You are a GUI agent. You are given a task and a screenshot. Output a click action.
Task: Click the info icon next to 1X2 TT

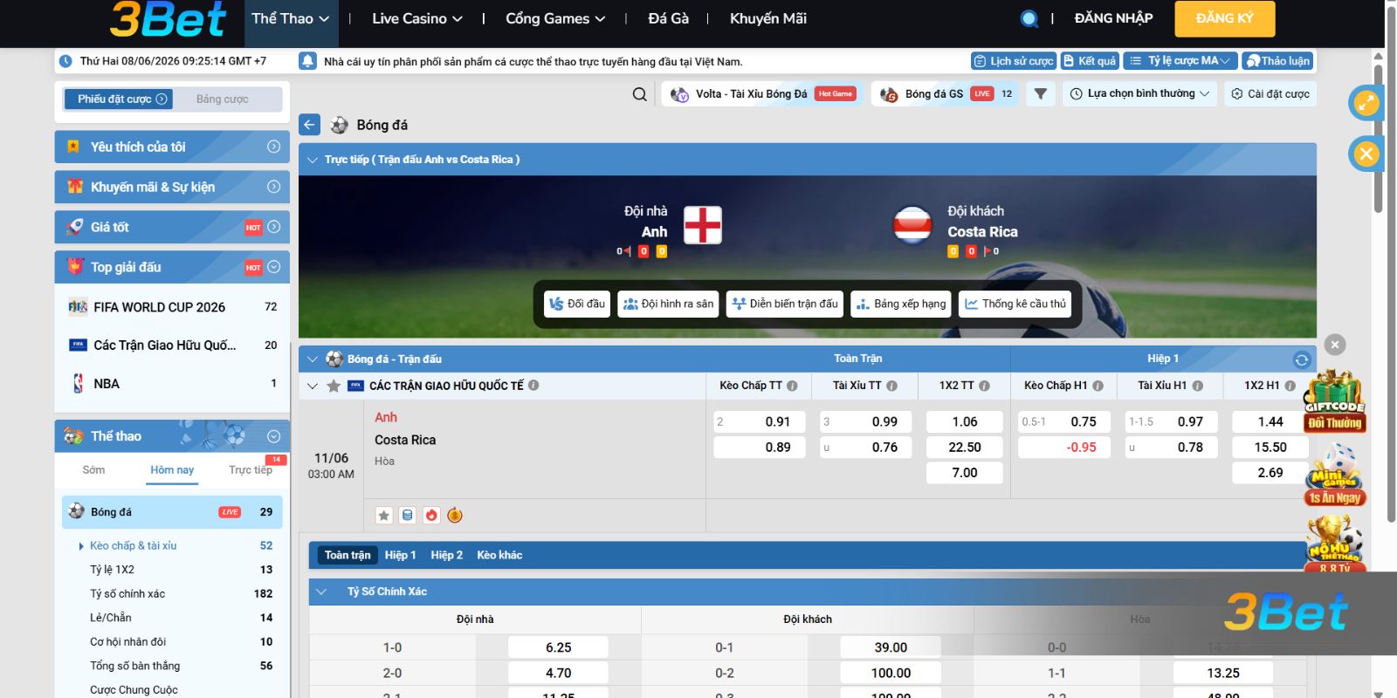point(984,386)
